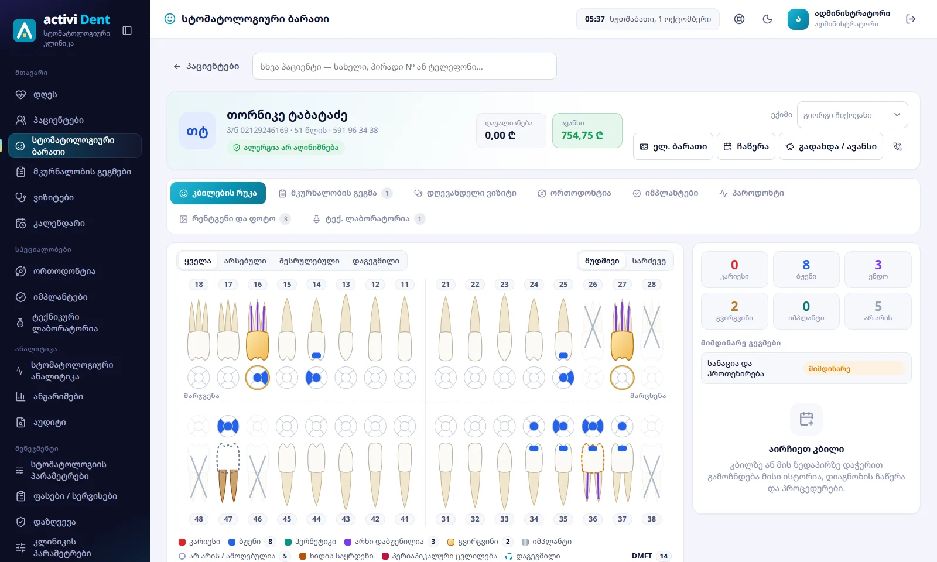Screen dimensions: 937x562
Task: Select tooth 36 on chart
Action: coord(593,473)
